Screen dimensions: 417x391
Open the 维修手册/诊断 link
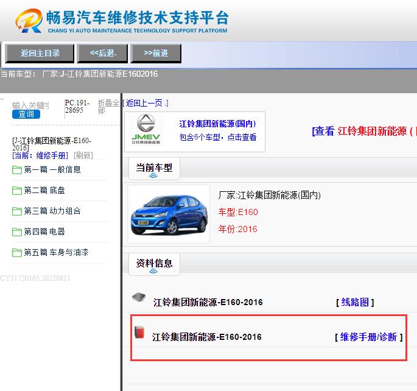[368, 337]
